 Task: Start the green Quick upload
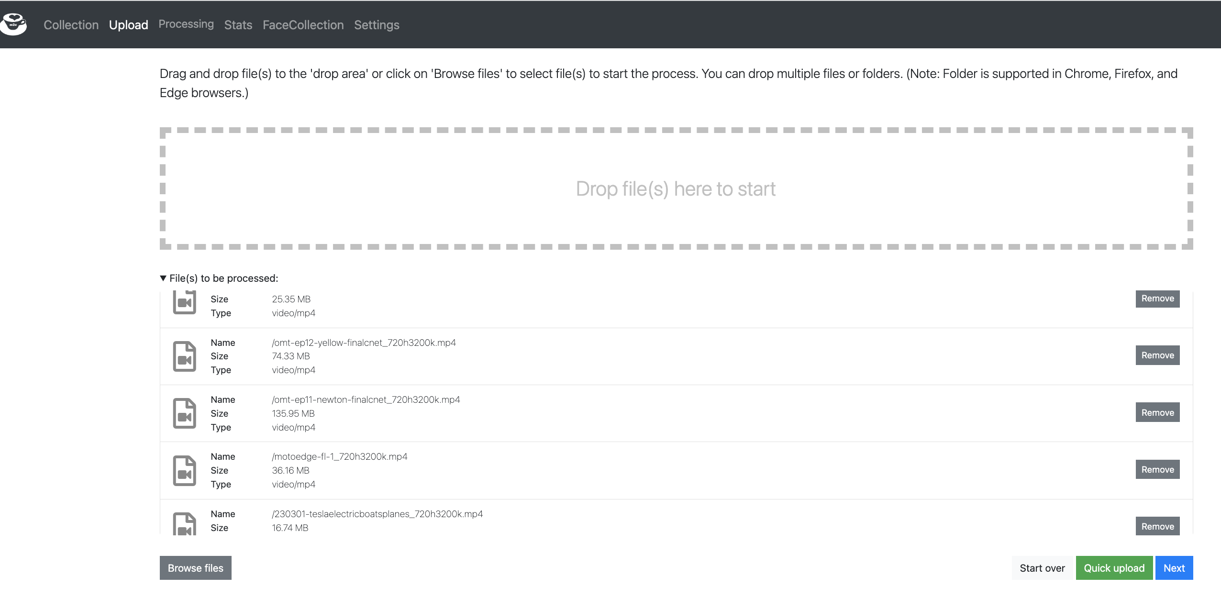pyautogui.click(x=1114, y=568)
